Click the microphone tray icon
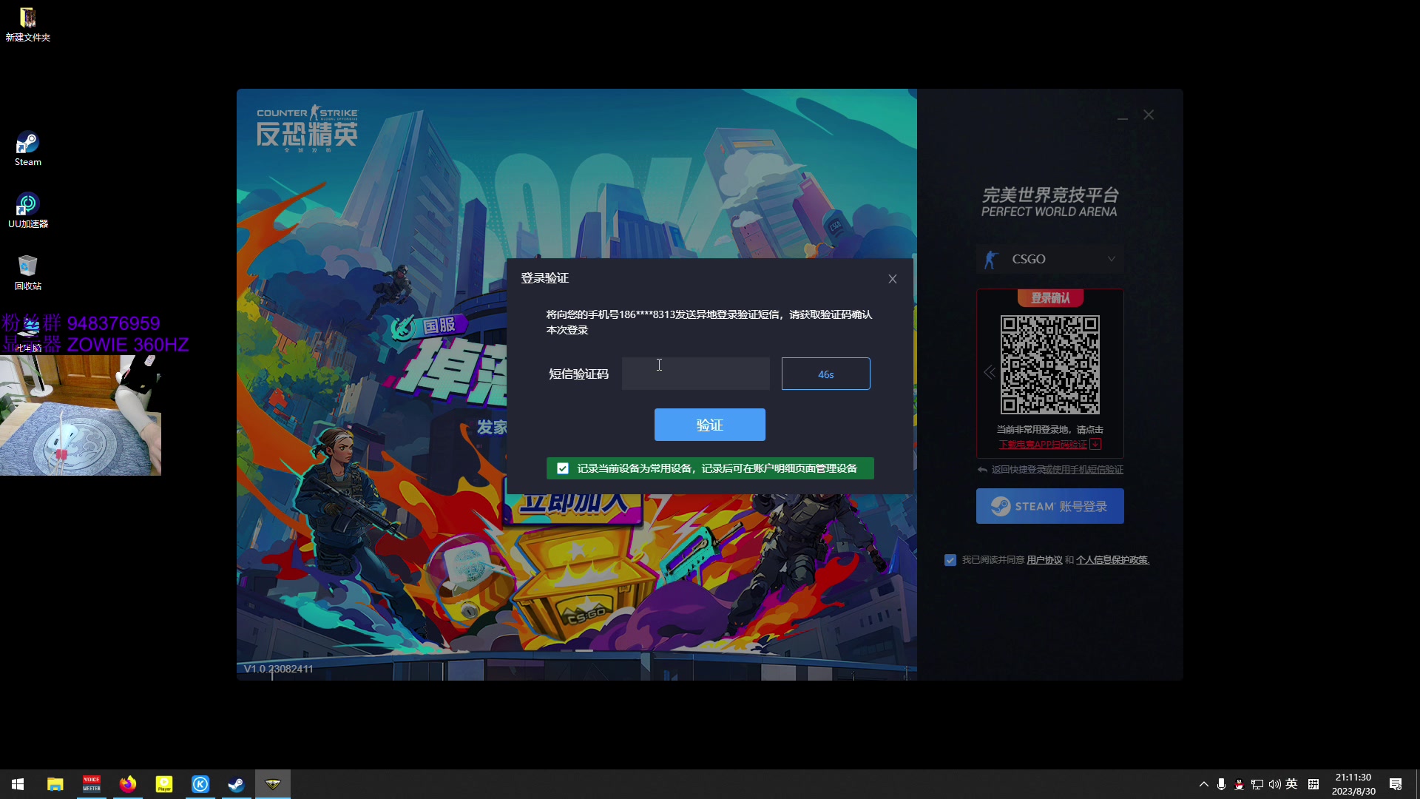 click(1222, 784)
